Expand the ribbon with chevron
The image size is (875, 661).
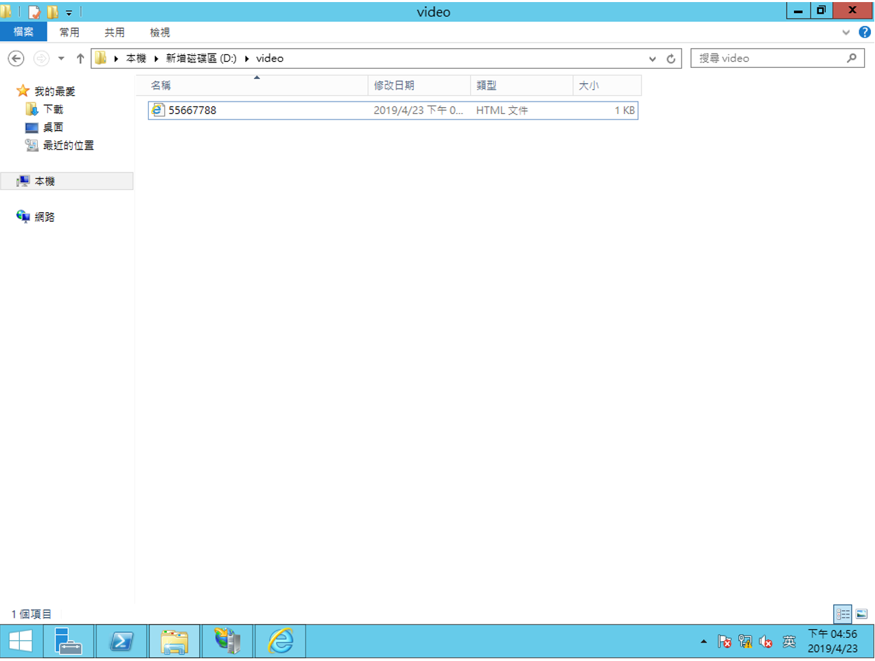click(845, 32)
